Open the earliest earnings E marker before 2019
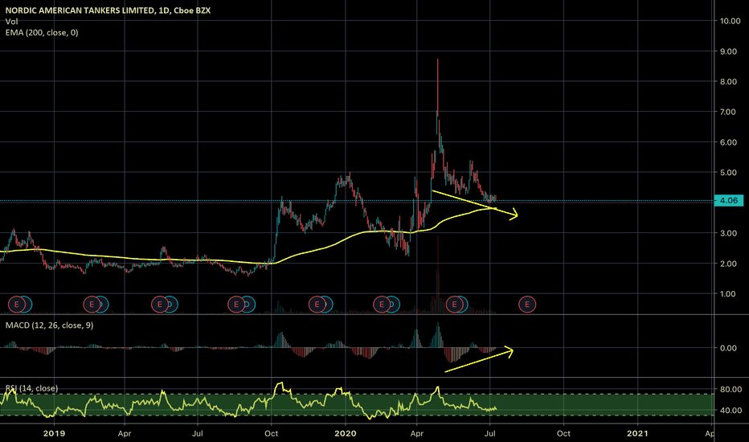Screen dimensions: 749x442 click(x=17, y=304)
